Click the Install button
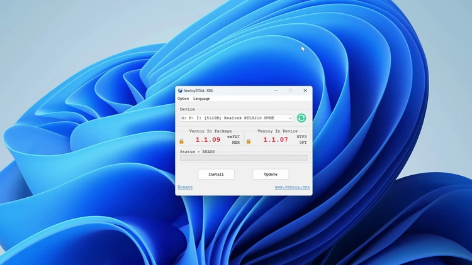Image resolution: width=472 pixels, height=265 pixels. (216, 175)
